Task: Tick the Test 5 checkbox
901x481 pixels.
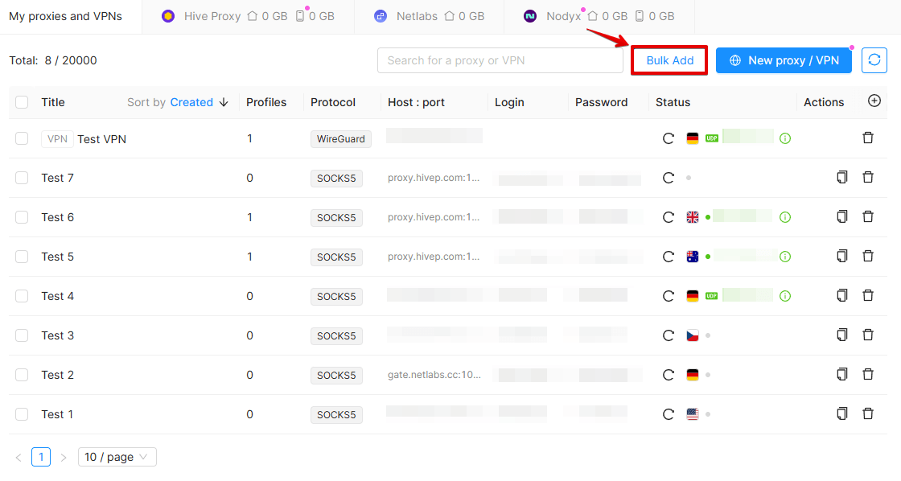Action: [x=22, y=257]
